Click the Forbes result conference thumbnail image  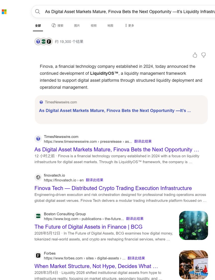click(193, 265)
